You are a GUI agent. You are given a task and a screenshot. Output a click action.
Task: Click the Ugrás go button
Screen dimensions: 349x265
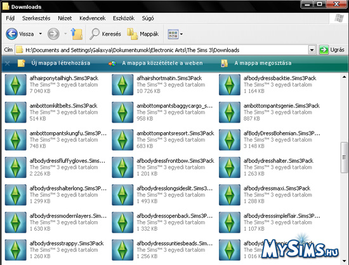332,50
